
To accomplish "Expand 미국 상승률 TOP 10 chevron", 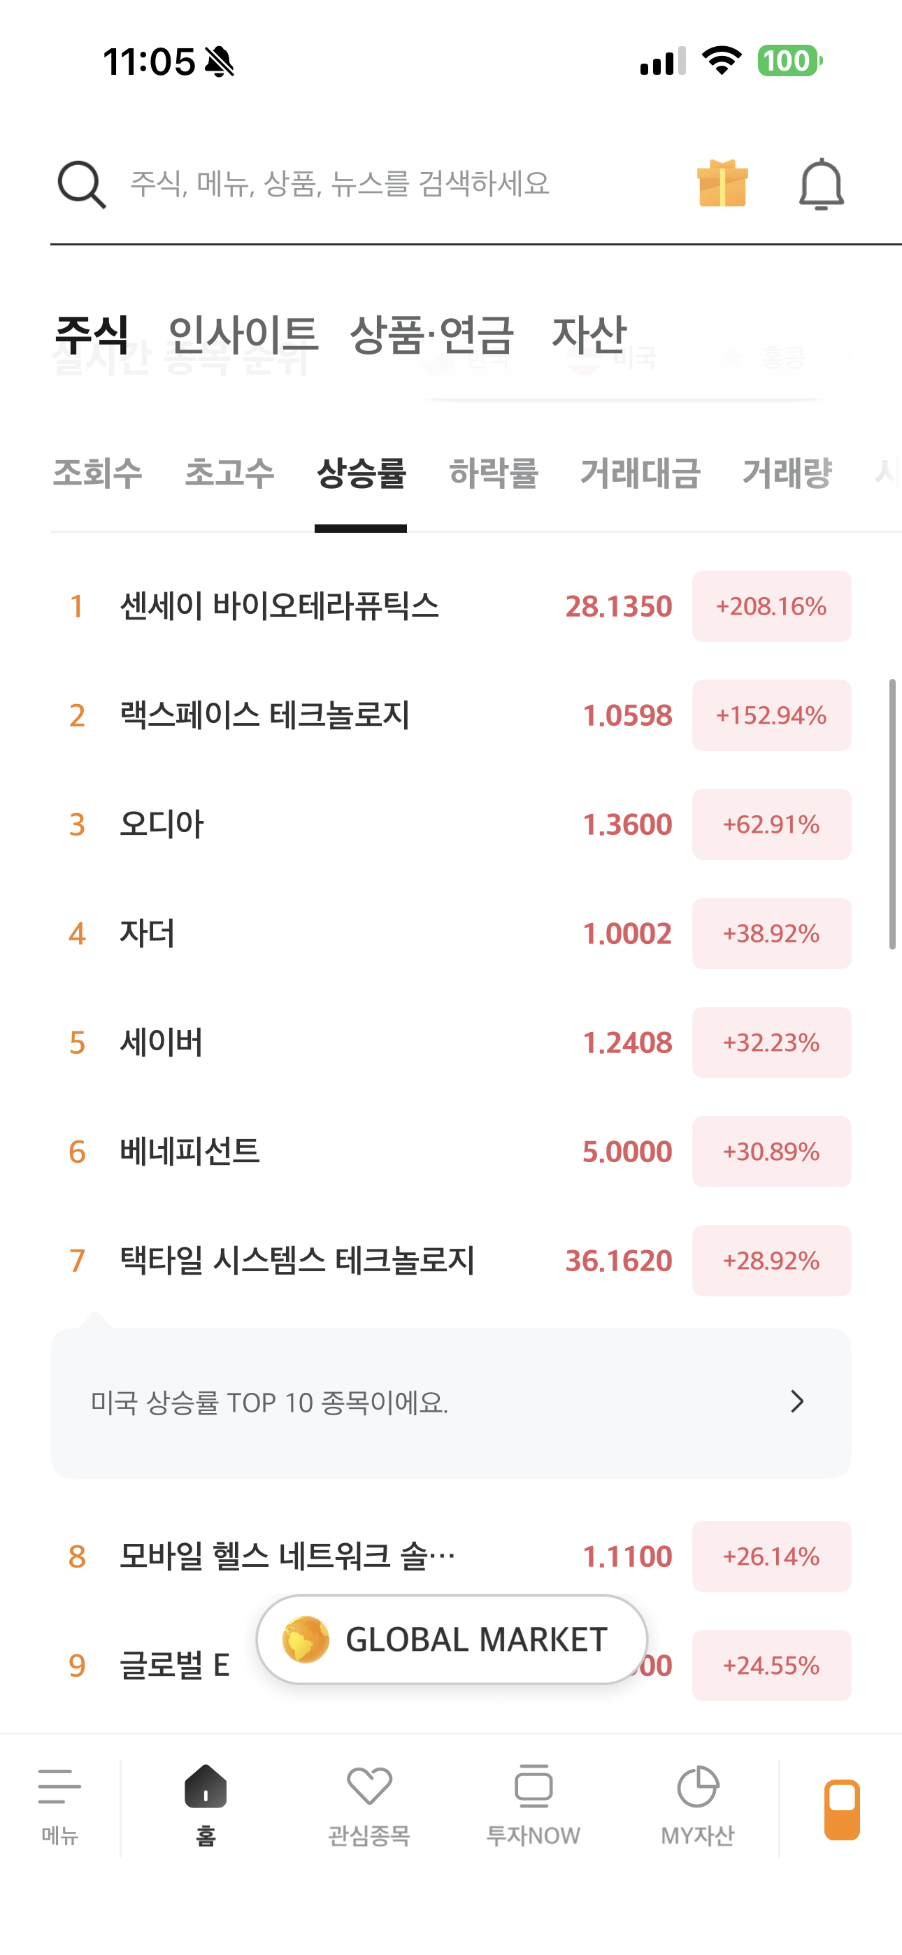I will pos(796,1402).
